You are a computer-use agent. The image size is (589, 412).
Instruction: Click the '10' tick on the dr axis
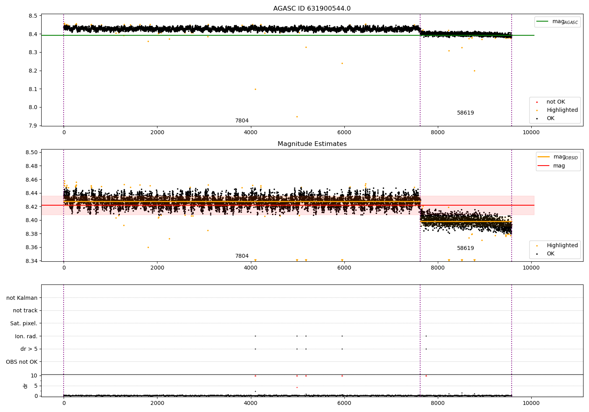point(34,376)
